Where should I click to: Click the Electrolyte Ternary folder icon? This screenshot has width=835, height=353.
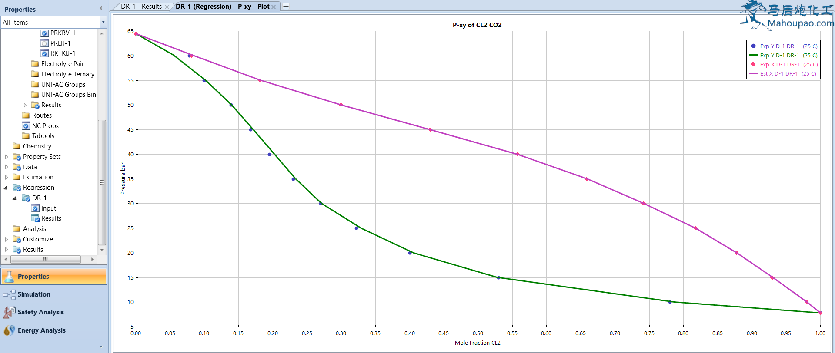[35, 74]
